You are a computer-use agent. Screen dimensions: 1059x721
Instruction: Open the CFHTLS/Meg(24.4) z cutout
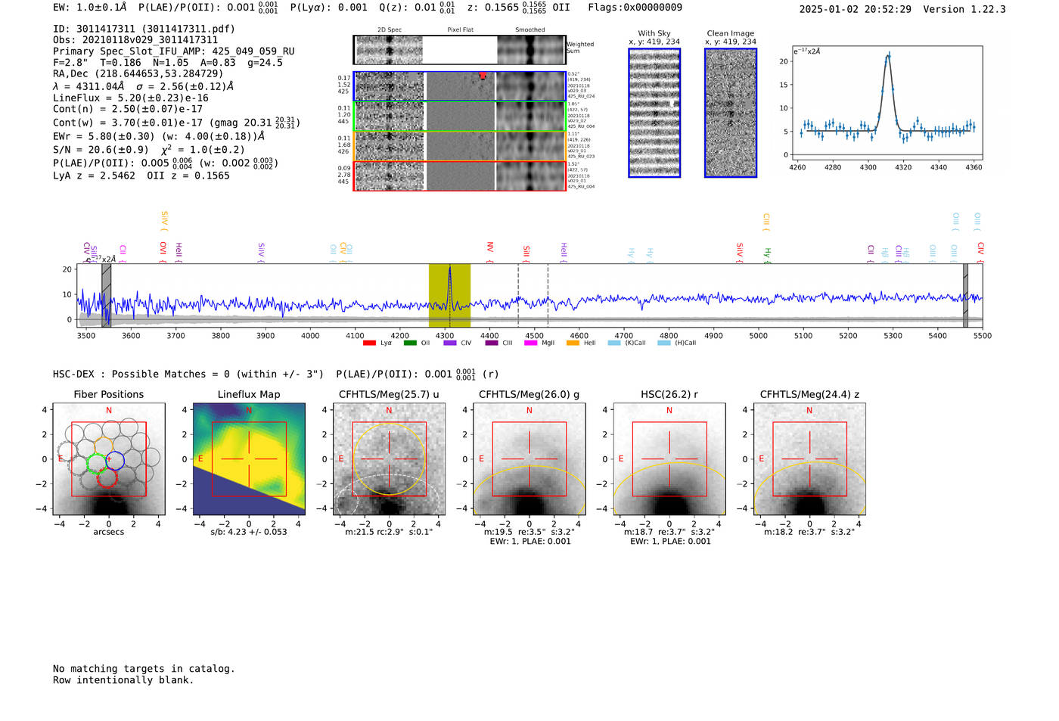(x=809, y=459)
